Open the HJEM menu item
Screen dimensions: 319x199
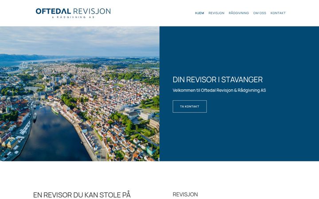[x=199, y=13]
